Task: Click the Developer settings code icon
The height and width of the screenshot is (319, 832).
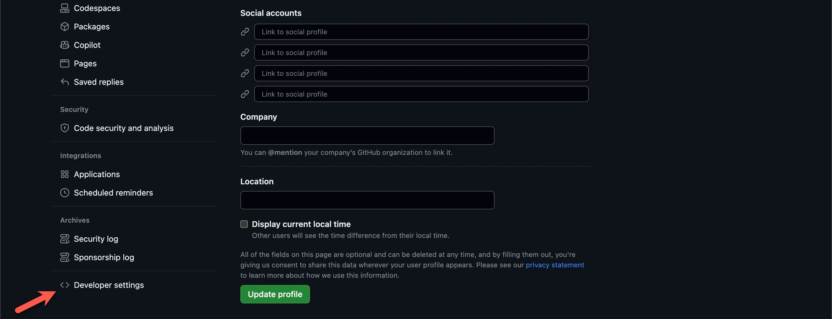Action: (65, 285)
